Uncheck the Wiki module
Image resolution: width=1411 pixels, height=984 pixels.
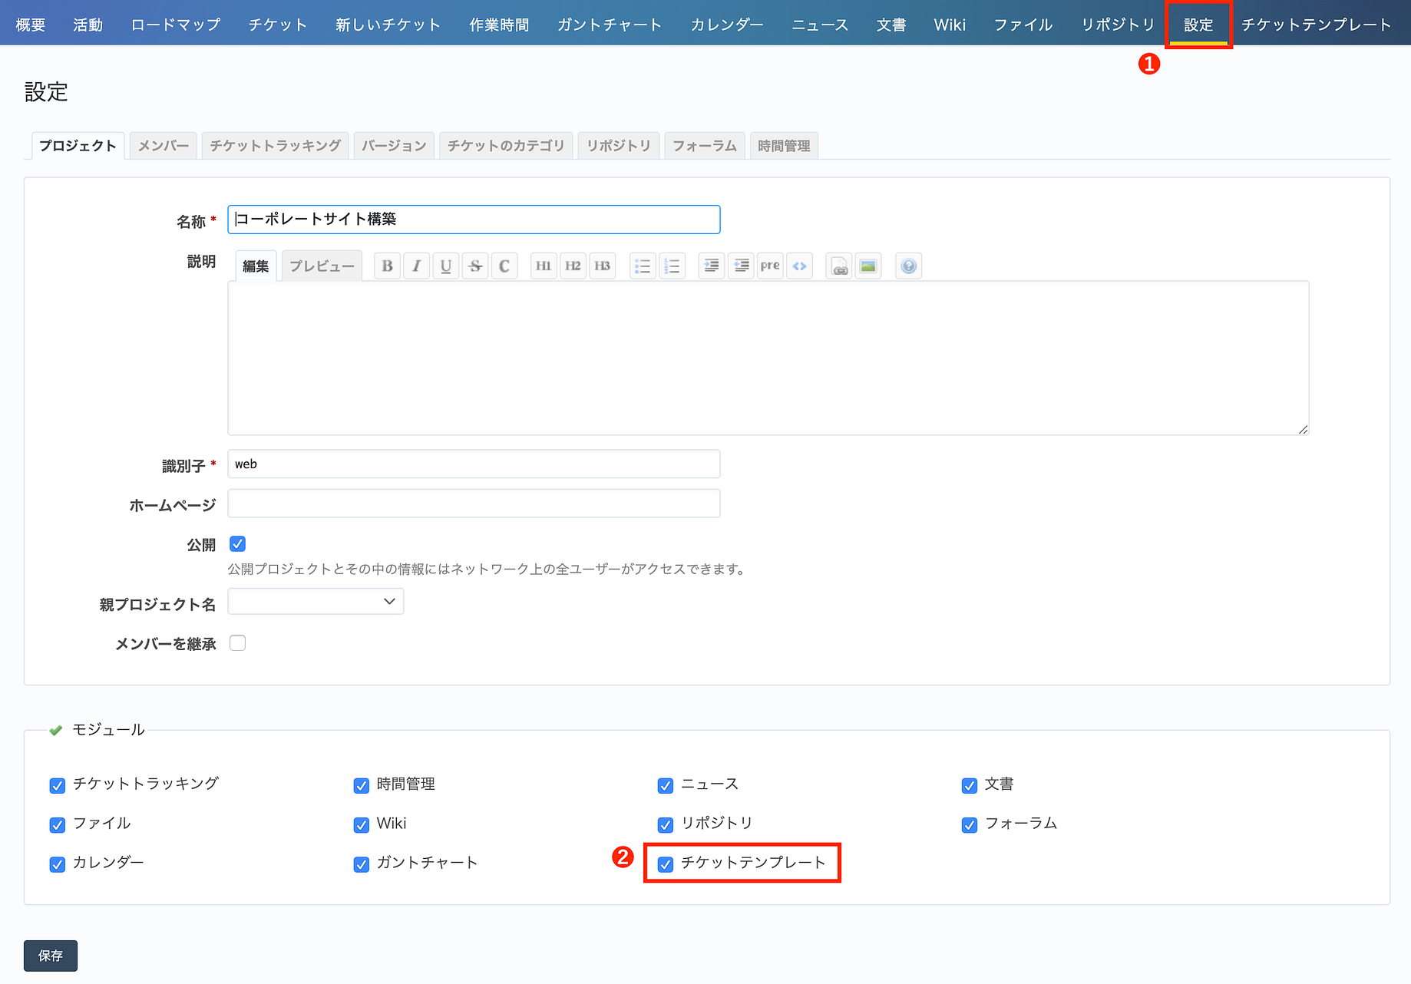tap(361, 825)
